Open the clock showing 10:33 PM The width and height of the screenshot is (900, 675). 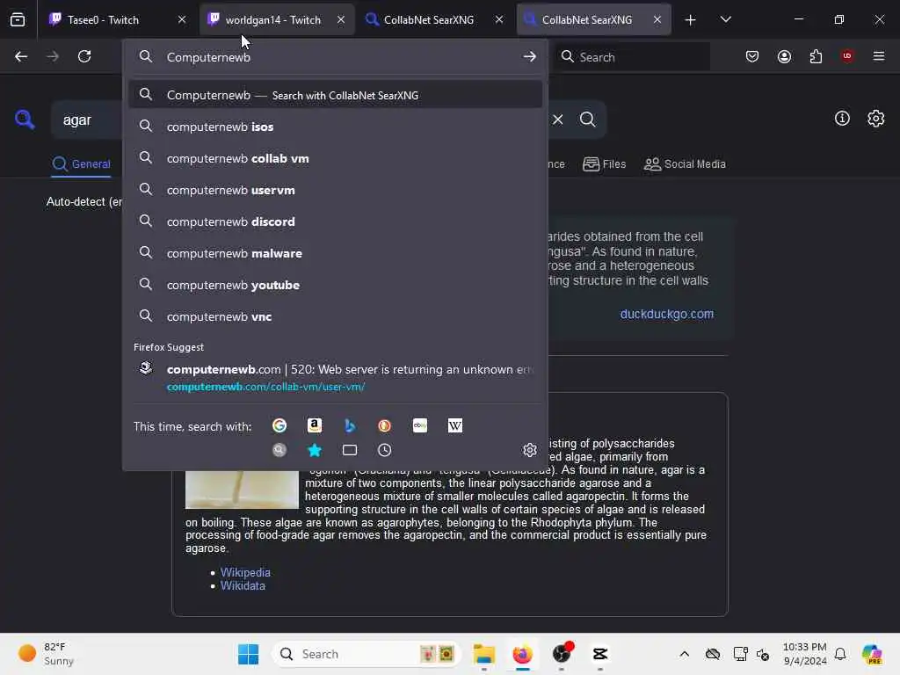pyautogui.click(x=805, y=654)
